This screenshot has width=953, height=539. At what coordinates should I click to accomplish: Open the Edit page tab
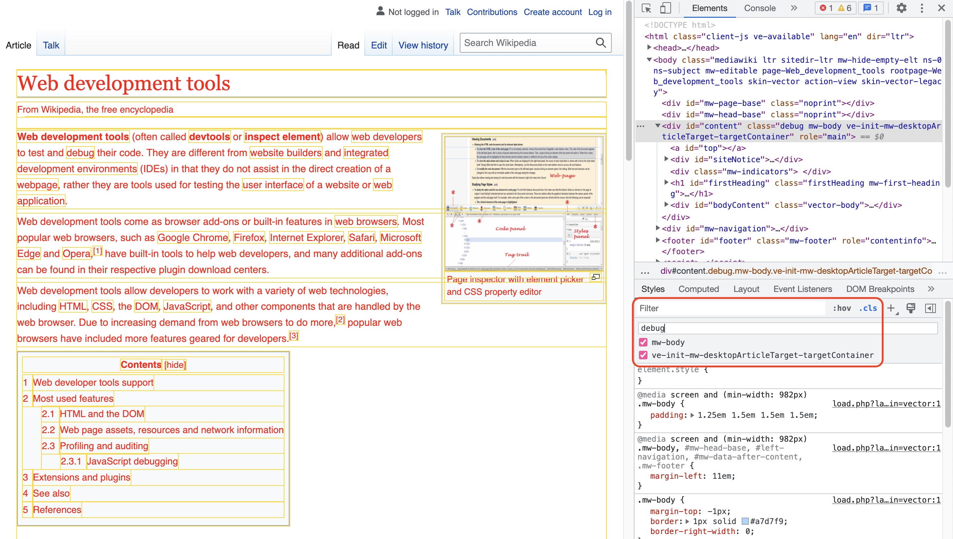point(378,45)
